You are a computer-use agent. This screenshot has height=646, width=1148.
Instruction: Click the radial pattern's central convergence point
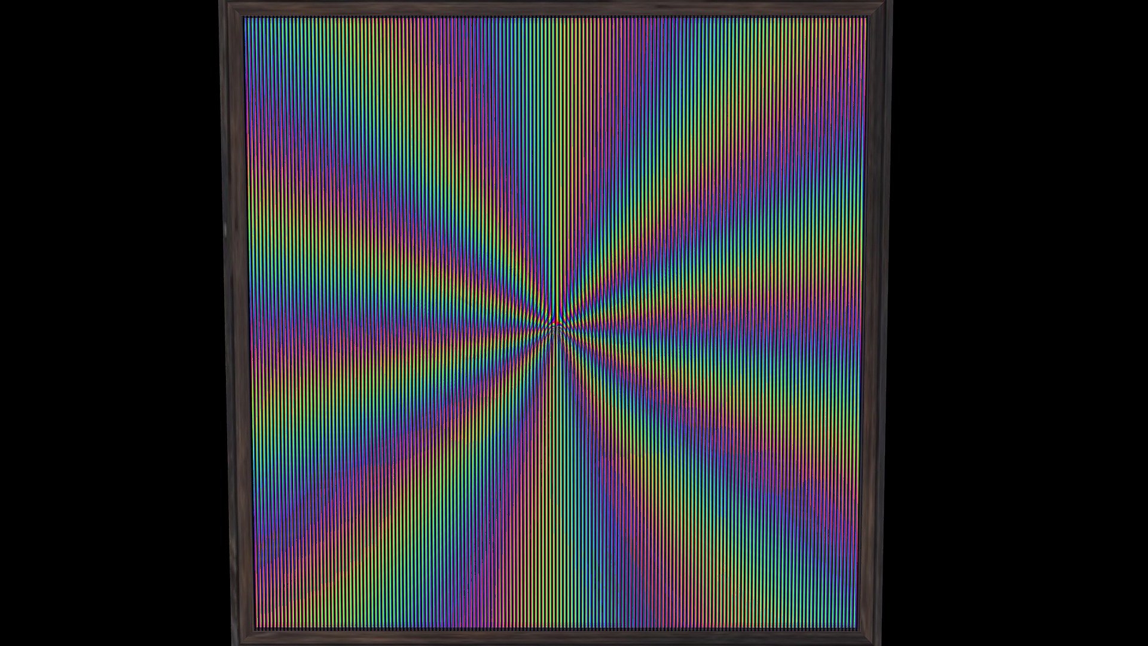point(556,323)
